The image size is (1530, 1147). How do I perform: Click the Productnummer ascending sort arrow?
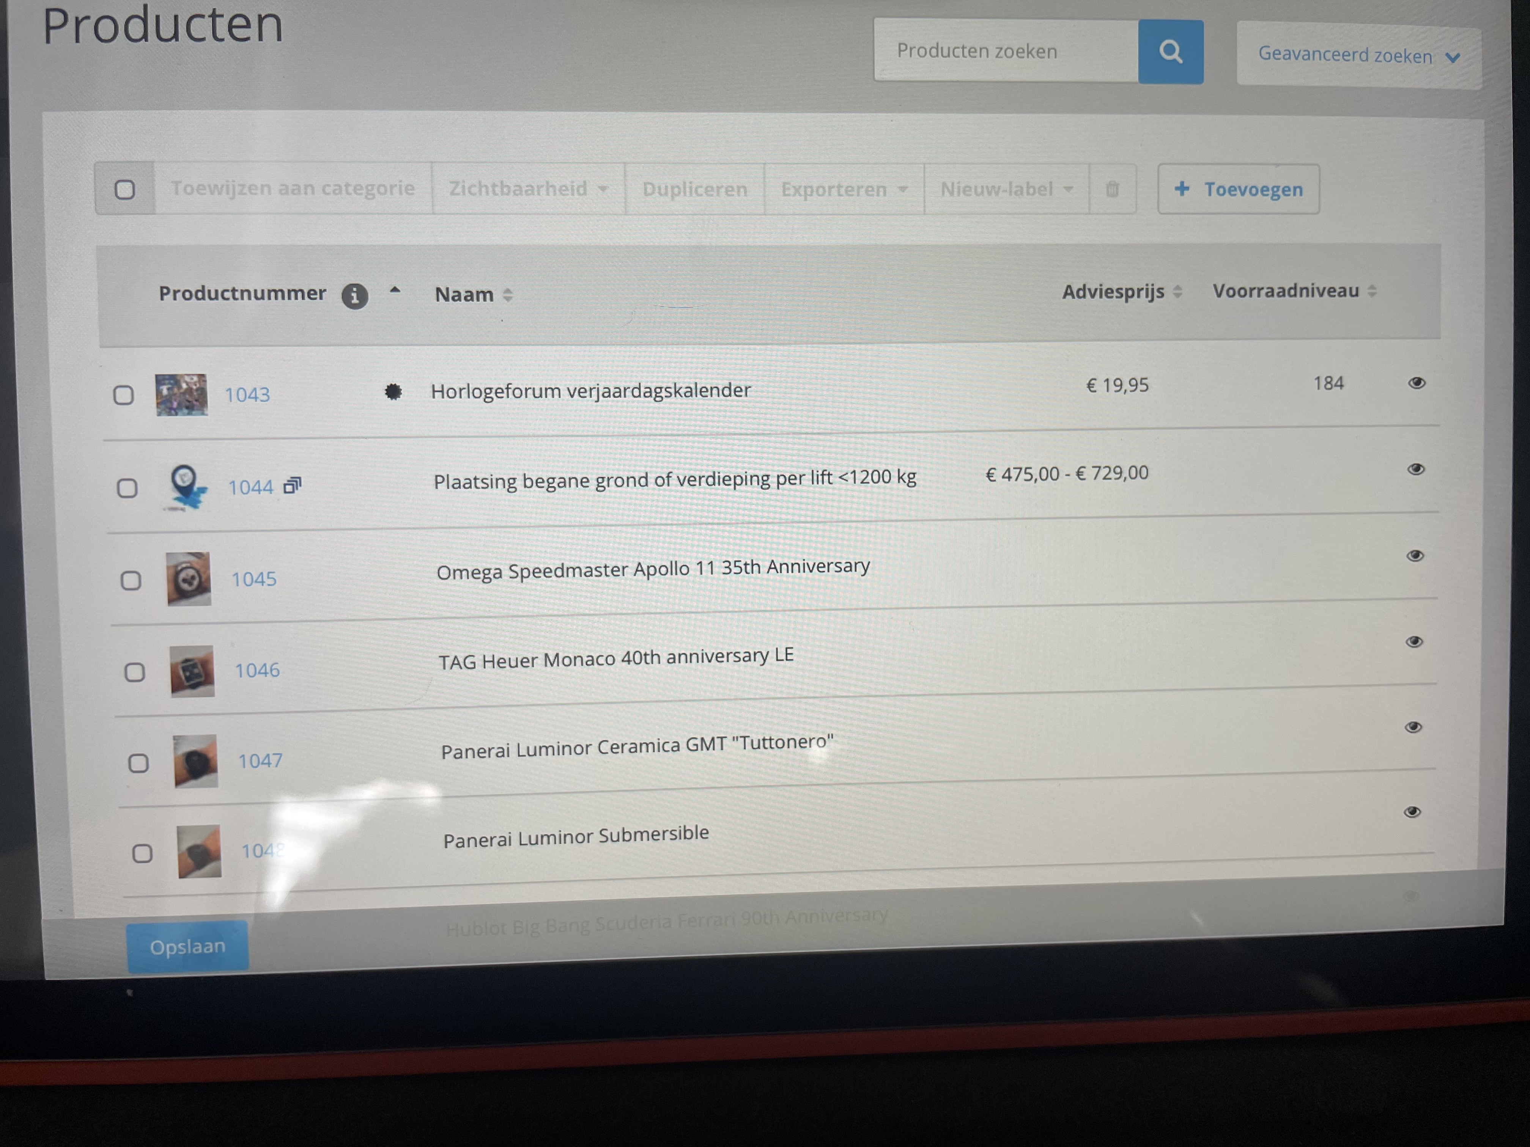pos(395,291)
